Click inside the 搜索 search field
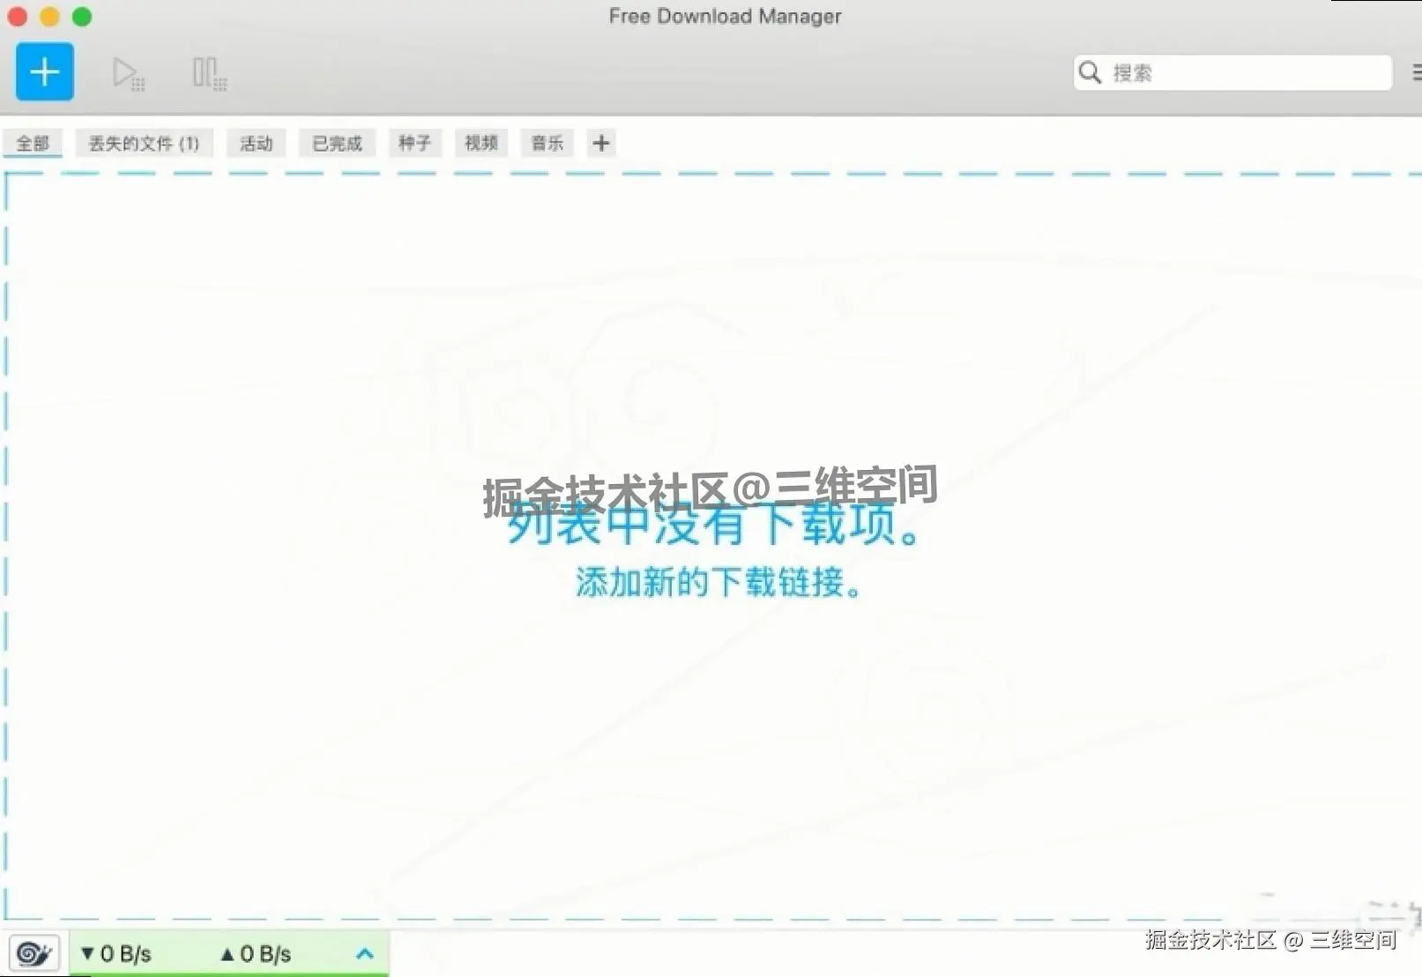Viewport: 1422px width, 977px height. point(1234,73)
